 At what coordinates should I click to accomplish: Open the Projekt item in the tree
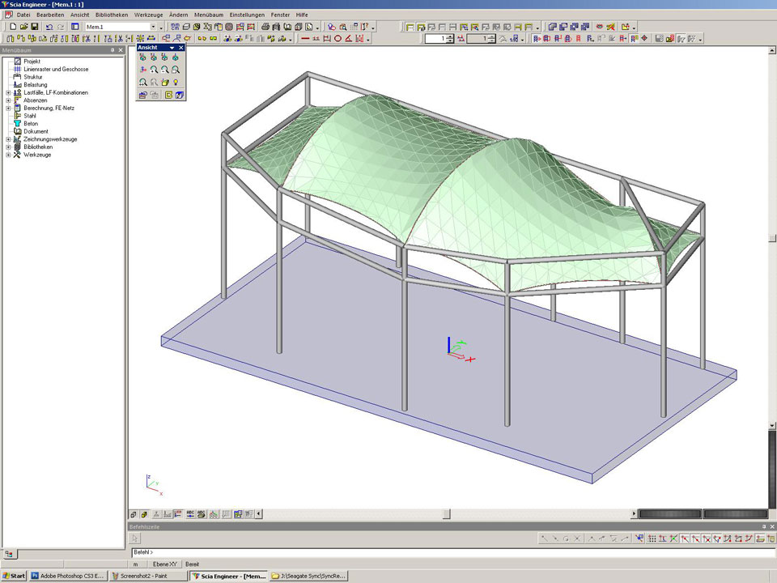coord(32,62)
